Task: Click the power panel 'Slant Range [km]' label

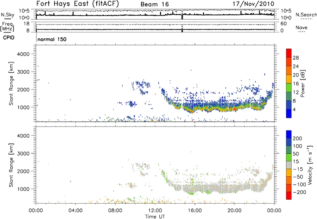Action: 11,83
